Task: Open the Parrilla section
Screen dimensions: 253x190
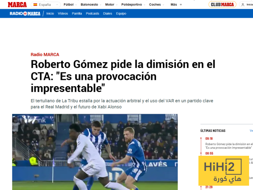Action: (x=77, y=13)
